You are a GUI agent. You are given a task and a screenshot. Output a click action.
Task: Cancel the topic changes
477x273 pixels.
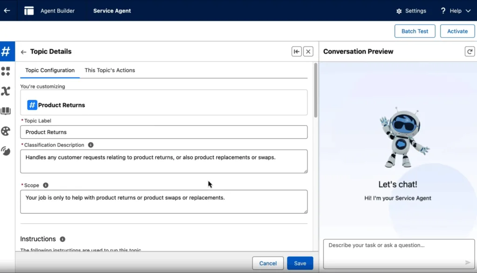(268, 263)
